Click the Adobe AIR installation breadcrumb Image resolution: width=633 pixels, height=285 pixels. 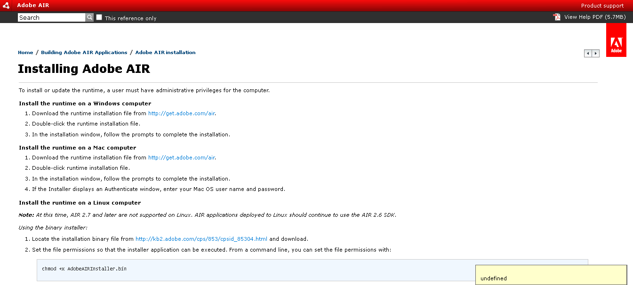point(165,52)
